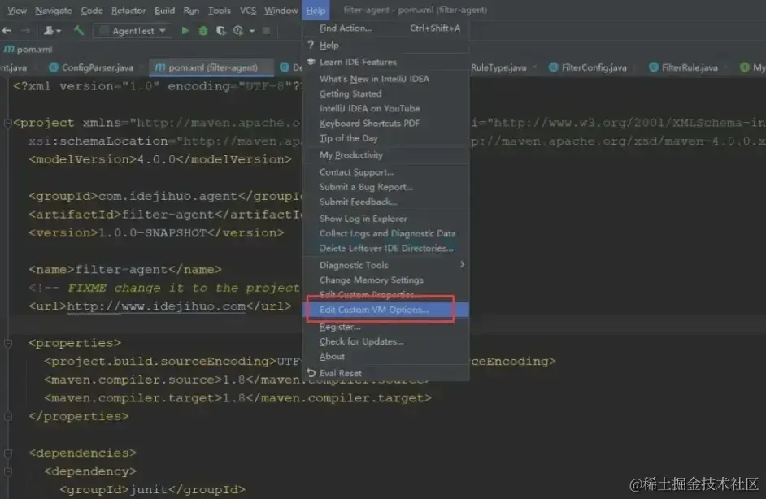Close the open Help menu

click(x=316, y=11)
